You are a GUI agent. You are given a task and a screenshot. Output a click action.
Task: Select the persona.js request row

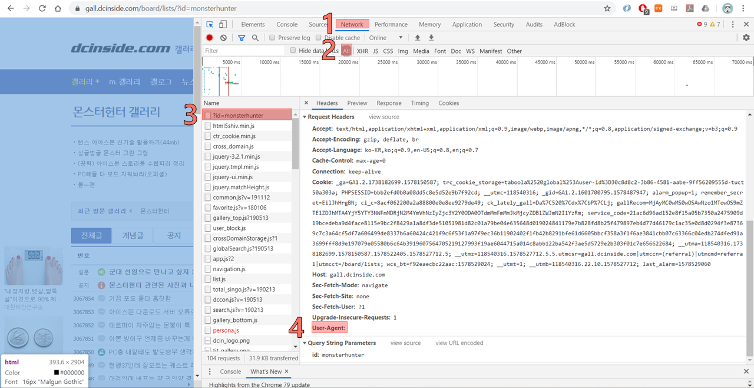click(x=247, y=330)
